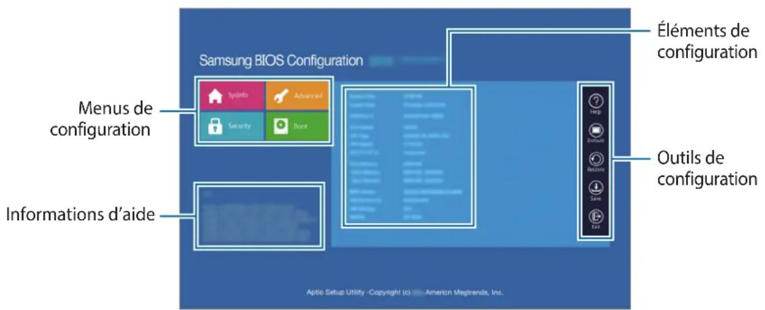Click the Restore settings icon
Viewport: 765px width, 310px height.
click(595, 159)
